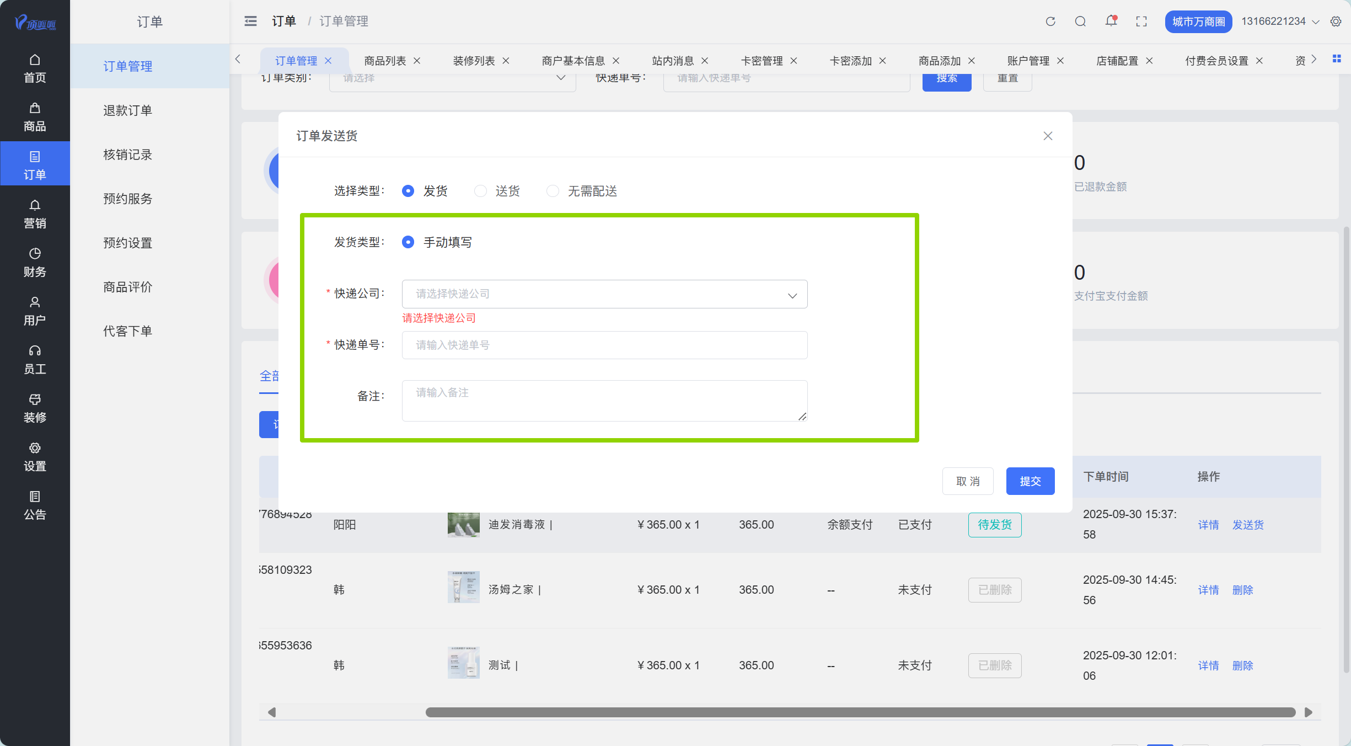The width and height of the screenshot is (1351, 746).
Task: Click the refresh icon in top bar
Action: click(x=1050, y=22)
